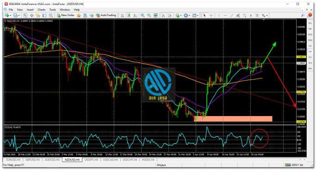Open the search magnifier icon

click(303, 15)
